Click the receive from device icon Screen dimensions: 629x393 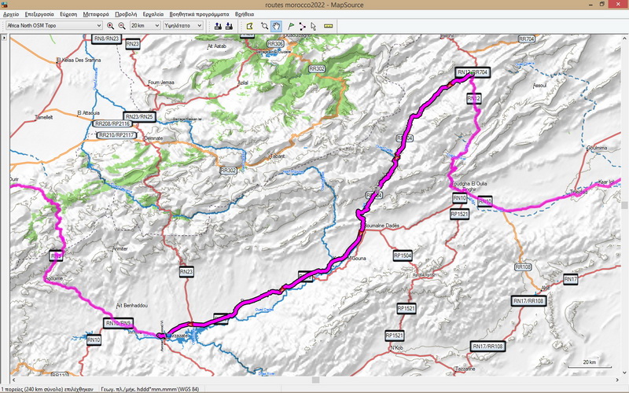click(x=229, y=26)
